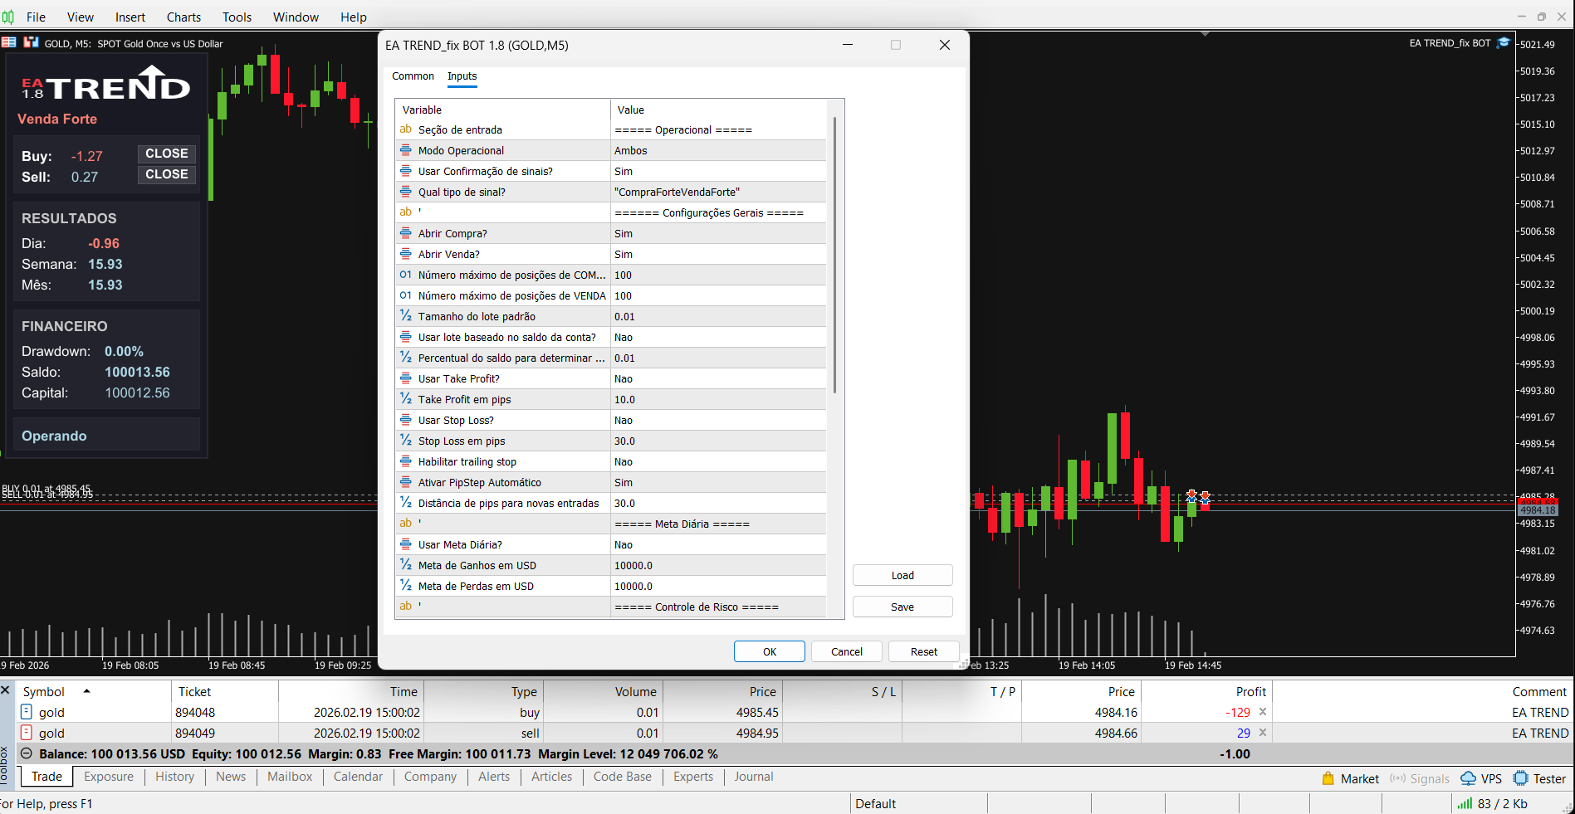This screenshot has height=814, width=1575.
Task: Toggle 'Usar Stop Loss?' value Nao
Action: pyautogui.click(x=718, y=420)
